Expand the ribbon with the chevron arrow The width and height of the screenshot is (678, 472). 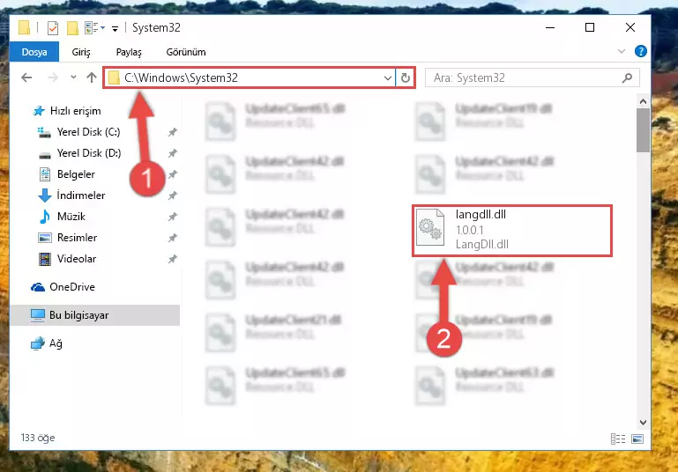622,51
